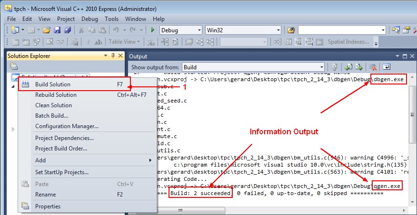Click Clean Solution menu entry
Viewport: 417px width, 215px height.
click(53, 105)
